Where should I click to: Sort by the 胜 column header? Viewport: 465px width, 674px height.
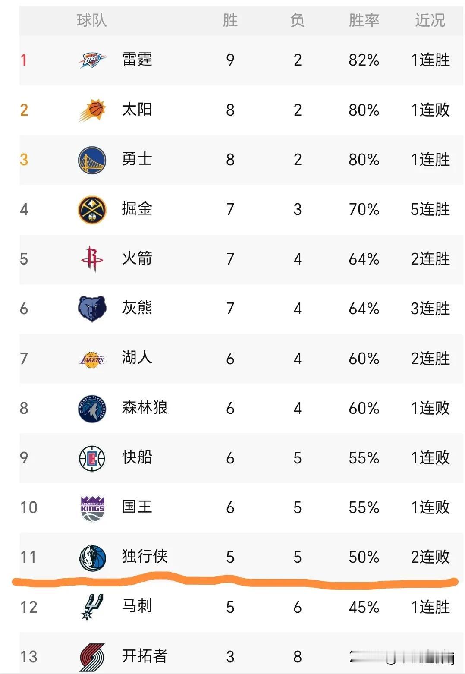click(230, 20)
